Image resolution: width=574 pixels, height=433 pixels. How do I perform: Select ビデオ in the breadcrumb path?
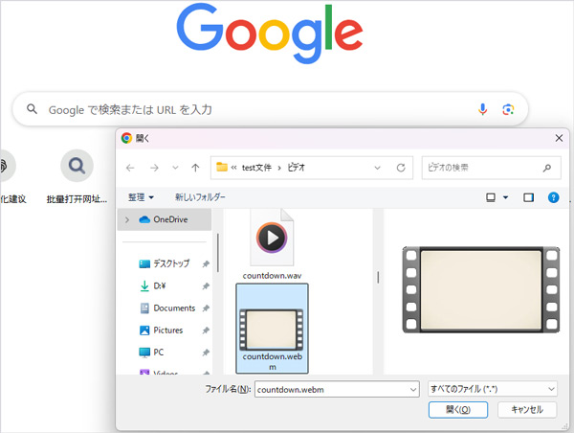(297, 168)
